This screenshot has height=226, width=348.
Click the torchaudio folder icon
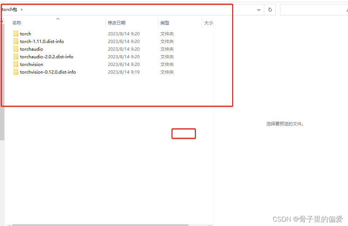pos(16,49)
